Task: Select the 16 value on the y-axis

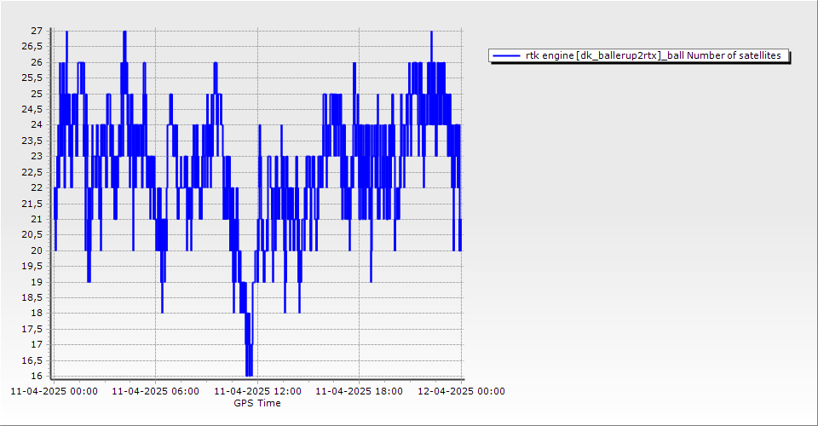Action: (36, 376)
